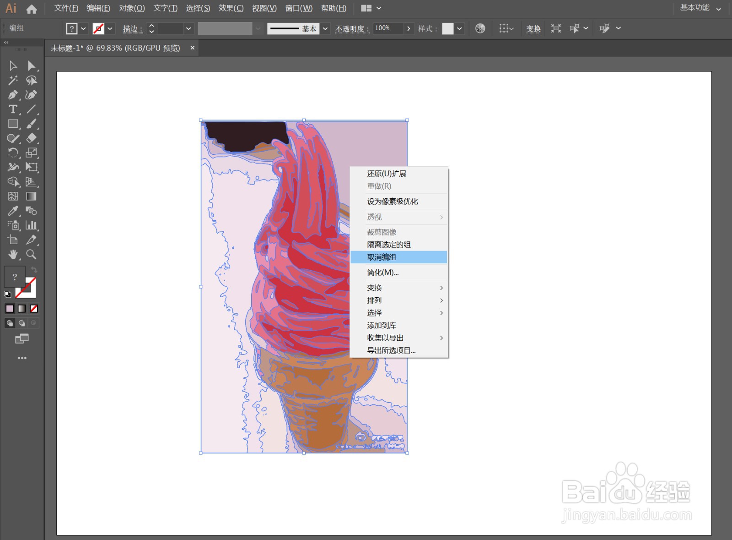The image size is (732, 540).
Task: Switch to Gradient fill mode button
Action: [22, 309]
